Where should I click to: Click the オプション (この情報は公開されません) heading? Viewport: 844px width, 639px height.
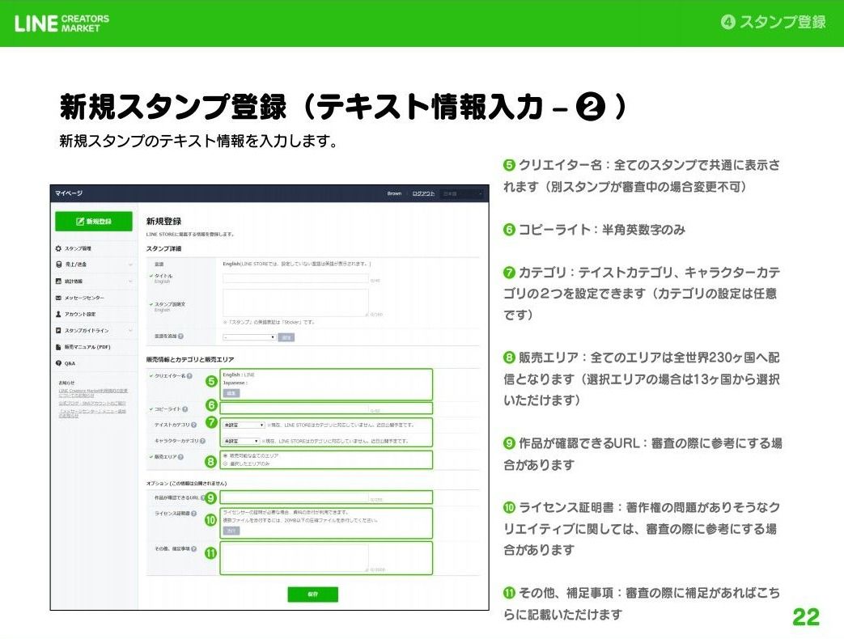click(x=187, y=484)
